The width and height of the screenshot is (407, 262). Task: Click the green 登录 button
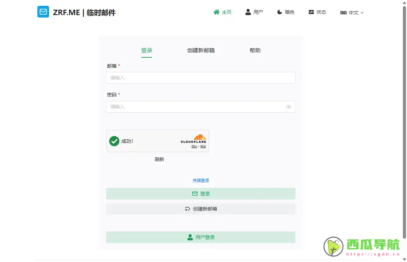pos(201,194)
